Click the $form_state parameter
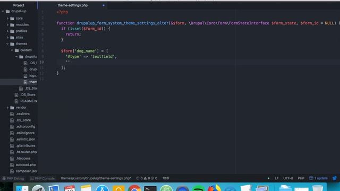 284,23
